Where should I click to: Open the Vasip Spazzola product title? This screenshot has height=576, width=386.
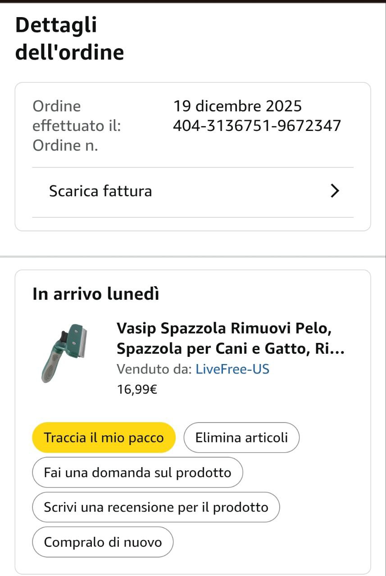(230, 338)
